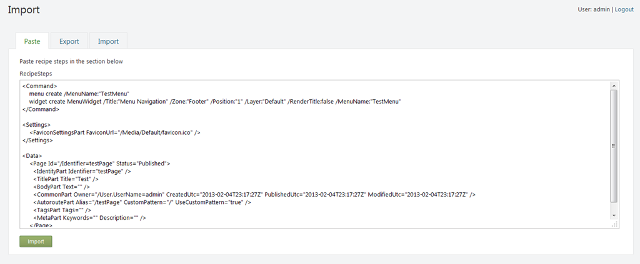The image size is (640, 264).
Task: Open the admin user link
Action: (x=601, y=10)
